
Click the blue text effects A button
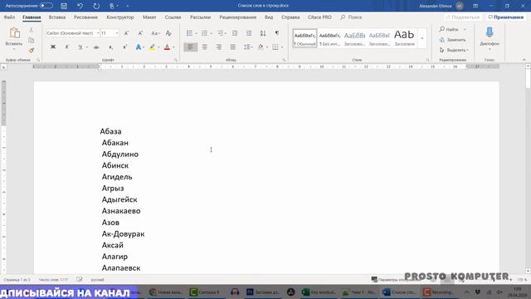tap(139, 47)
